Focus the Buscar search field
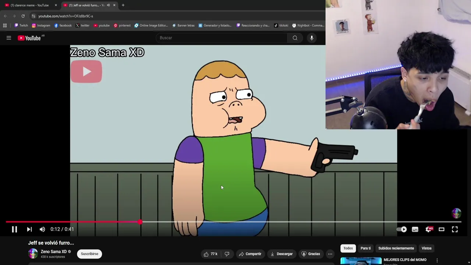471x265 pixels. (x=222, y=38)
